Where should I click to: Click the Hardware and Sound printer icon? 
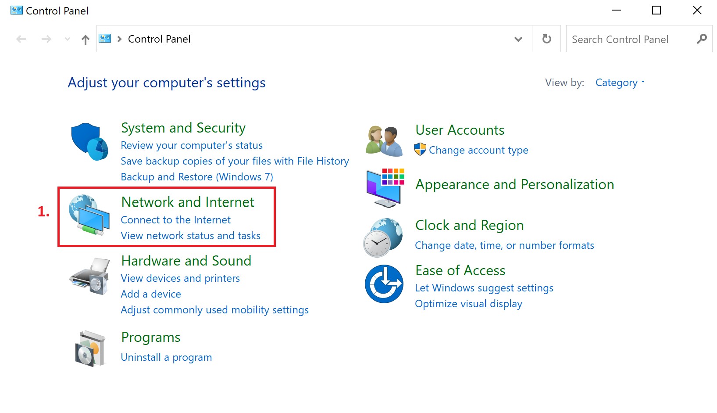pyautogui.click(x=89, y=277)
